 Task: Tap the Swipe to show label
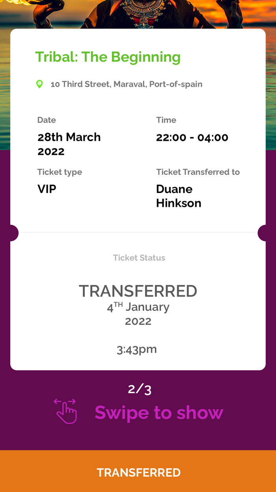[x=159, y=413]
